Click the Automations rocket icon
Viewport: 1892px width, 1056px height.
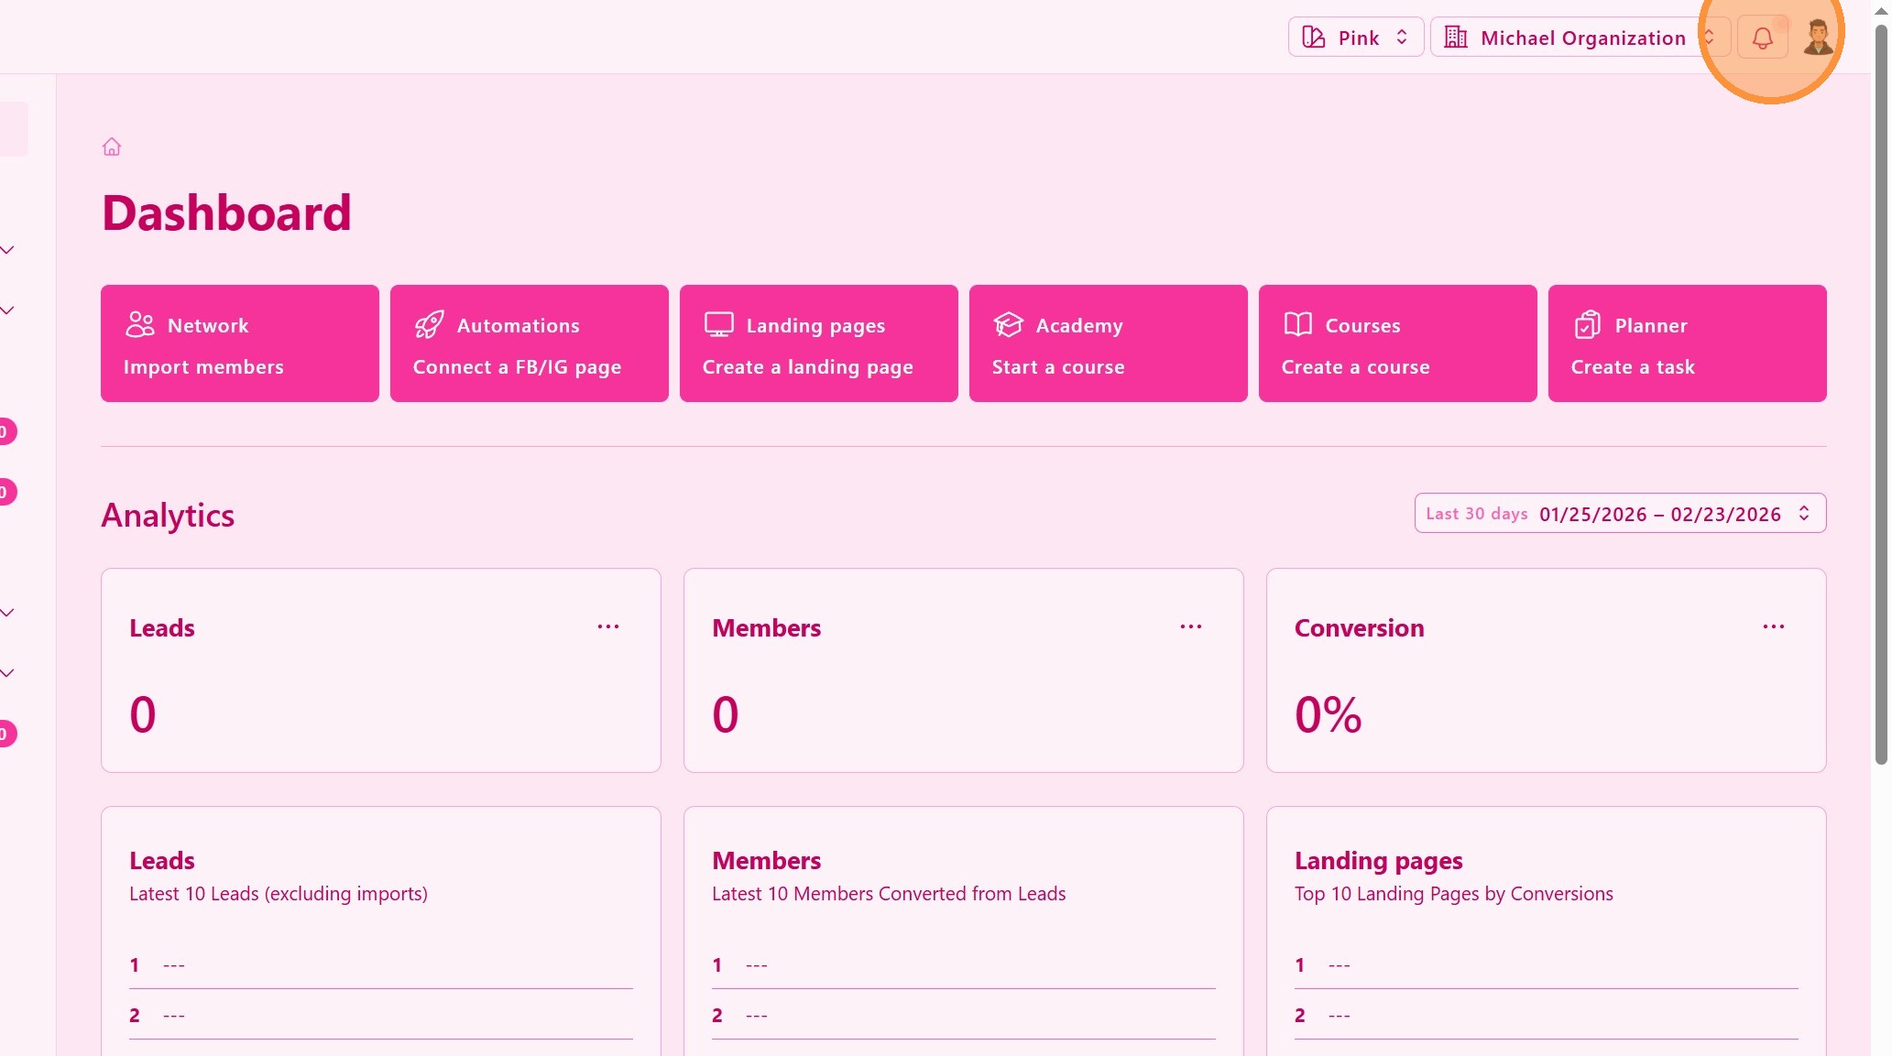tap(429, 325)
